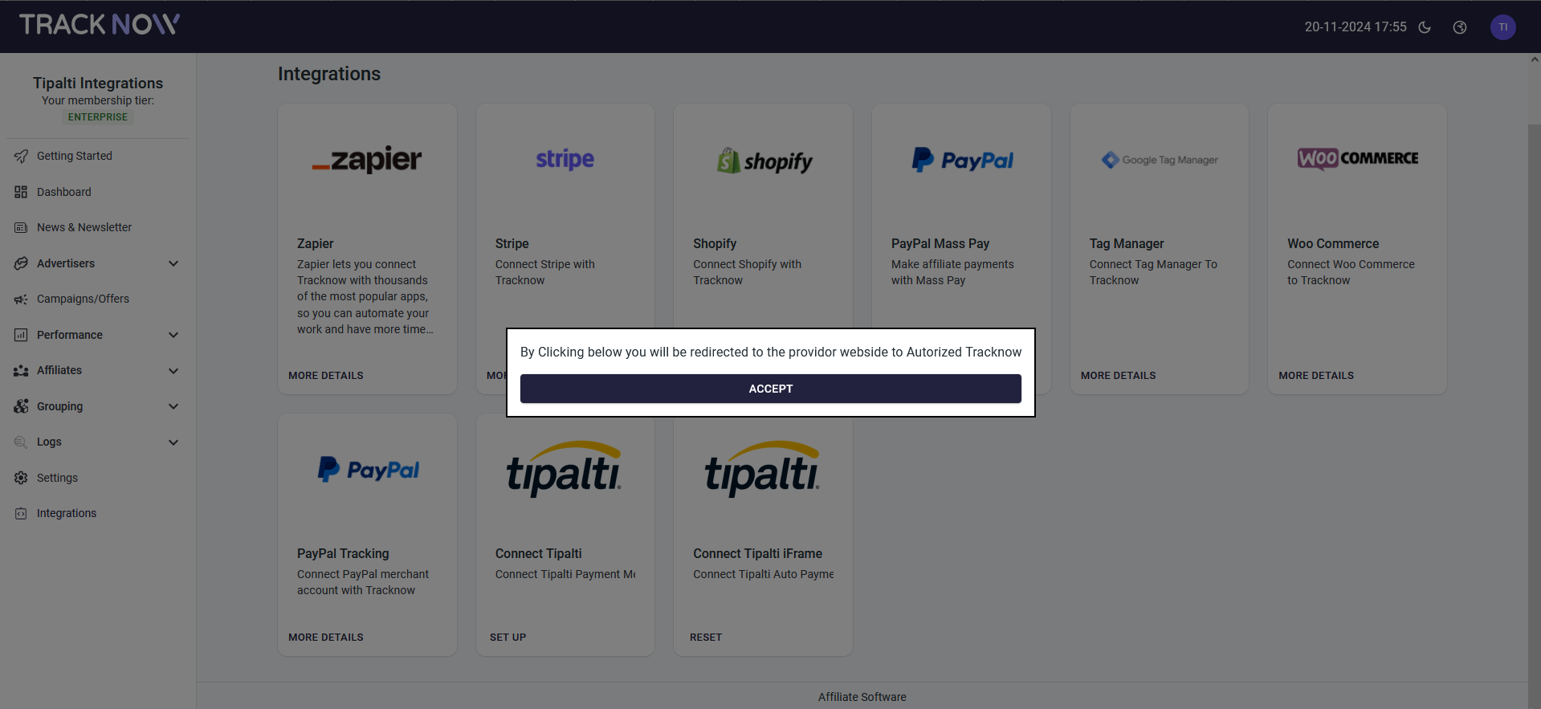1541x709 pixels.
Task: Click the TrackNow logo
Action: (x=100, y=25)
